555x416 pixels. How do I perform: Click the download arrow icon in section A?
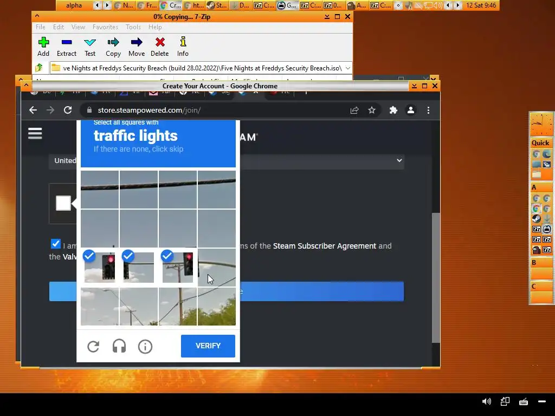[x=547, y=219]
